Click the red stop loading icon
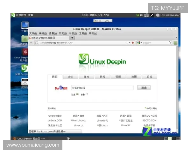191x153 pixels. [x=133, y=43]
